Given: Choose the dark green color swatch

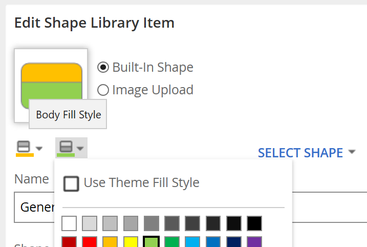Looking at the screenshot, I should tap(172, 241).
